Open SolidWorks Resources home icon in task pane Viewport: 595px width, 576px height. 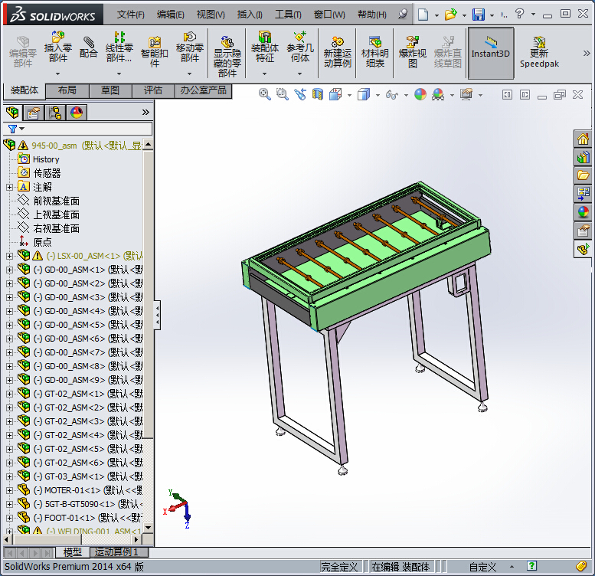tap(583, 139)
